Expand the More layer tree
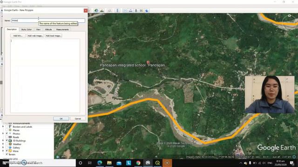Image resolution: width=298 pixels, height=167 pixels. tap(3, 151)
